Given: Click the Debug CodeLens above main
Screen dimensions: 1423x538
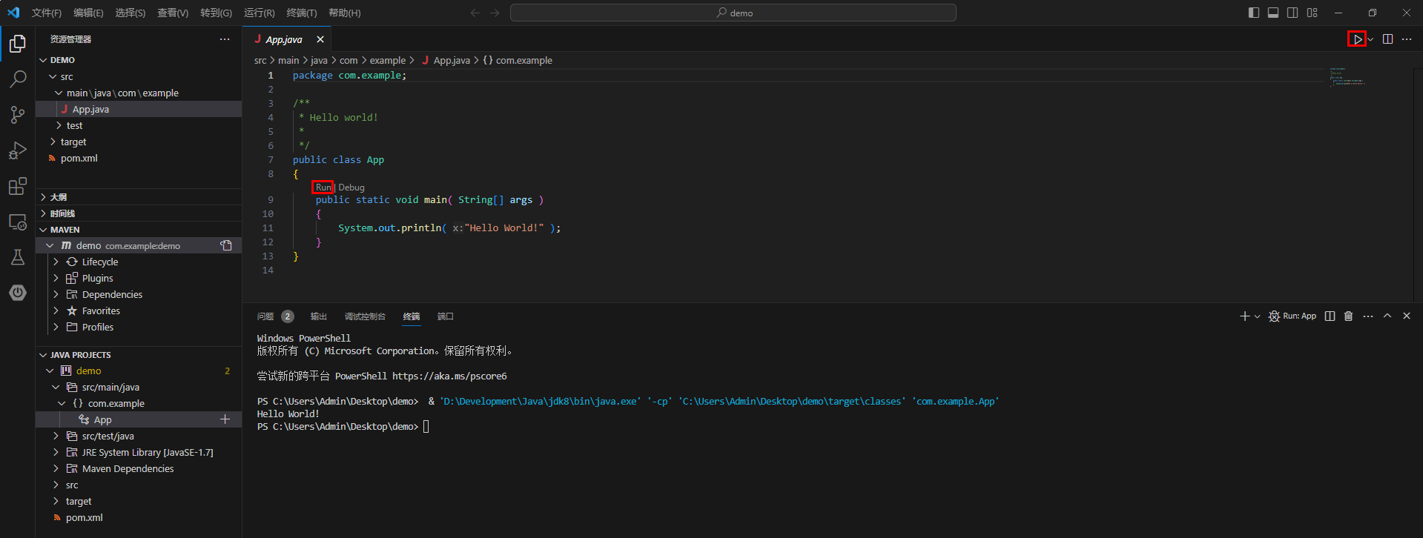Looking at the screenshot, I should click(x=351, y=187).
